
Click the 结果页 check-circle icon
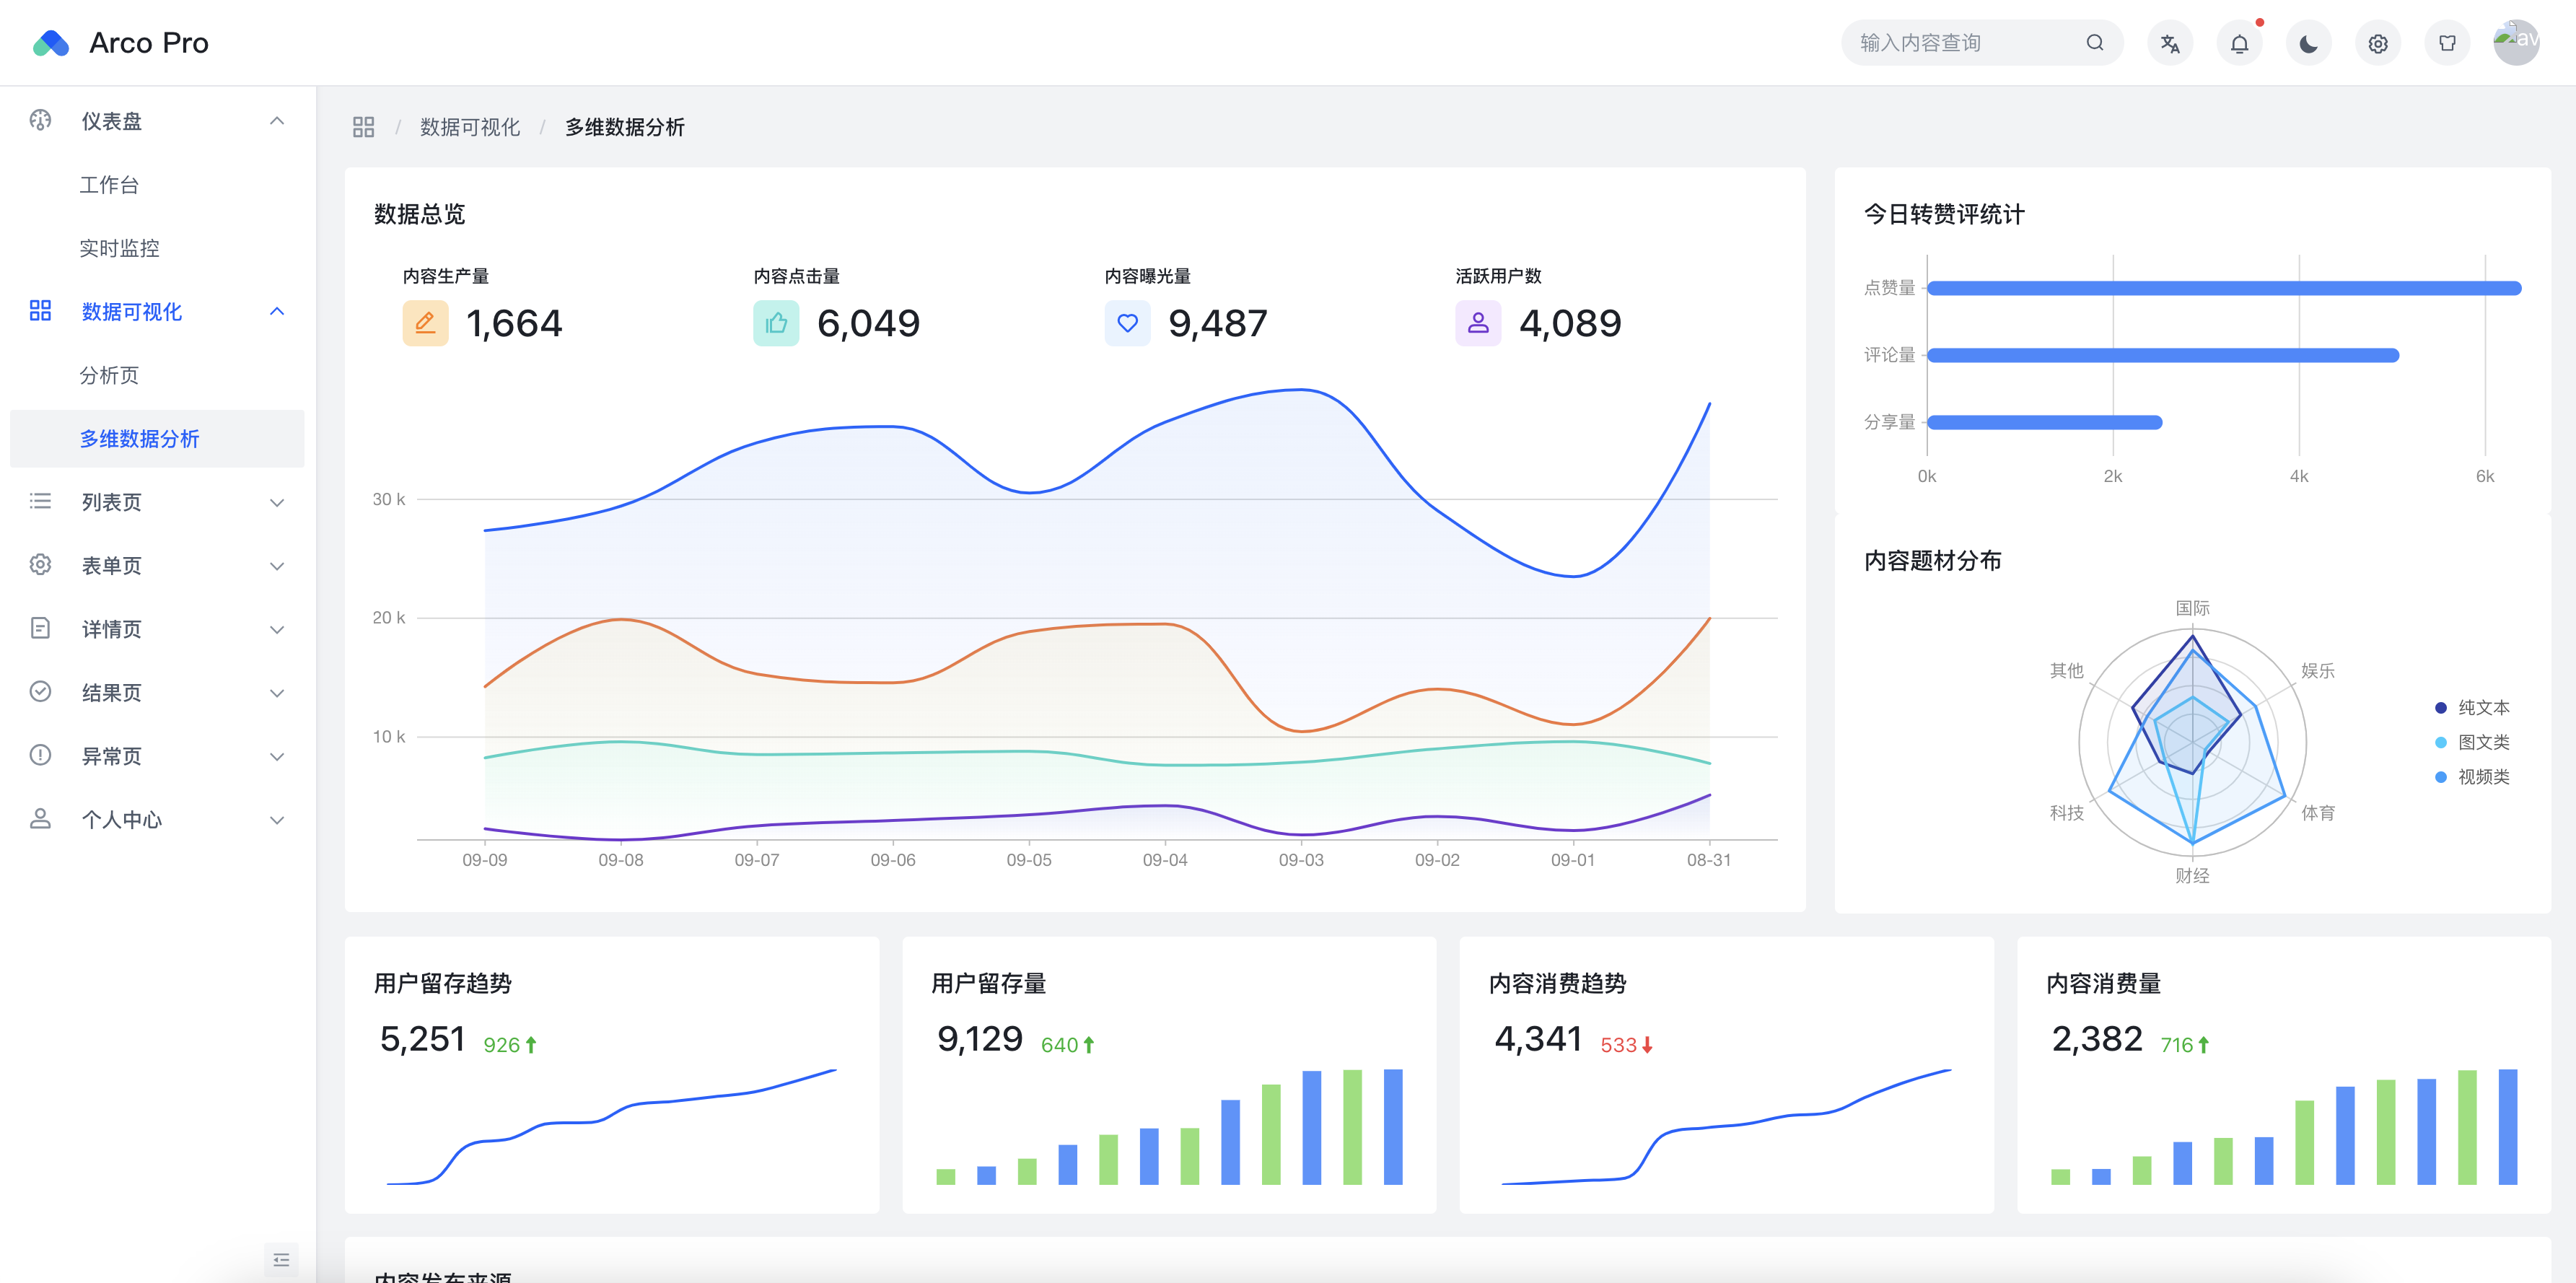click(40, 692)
